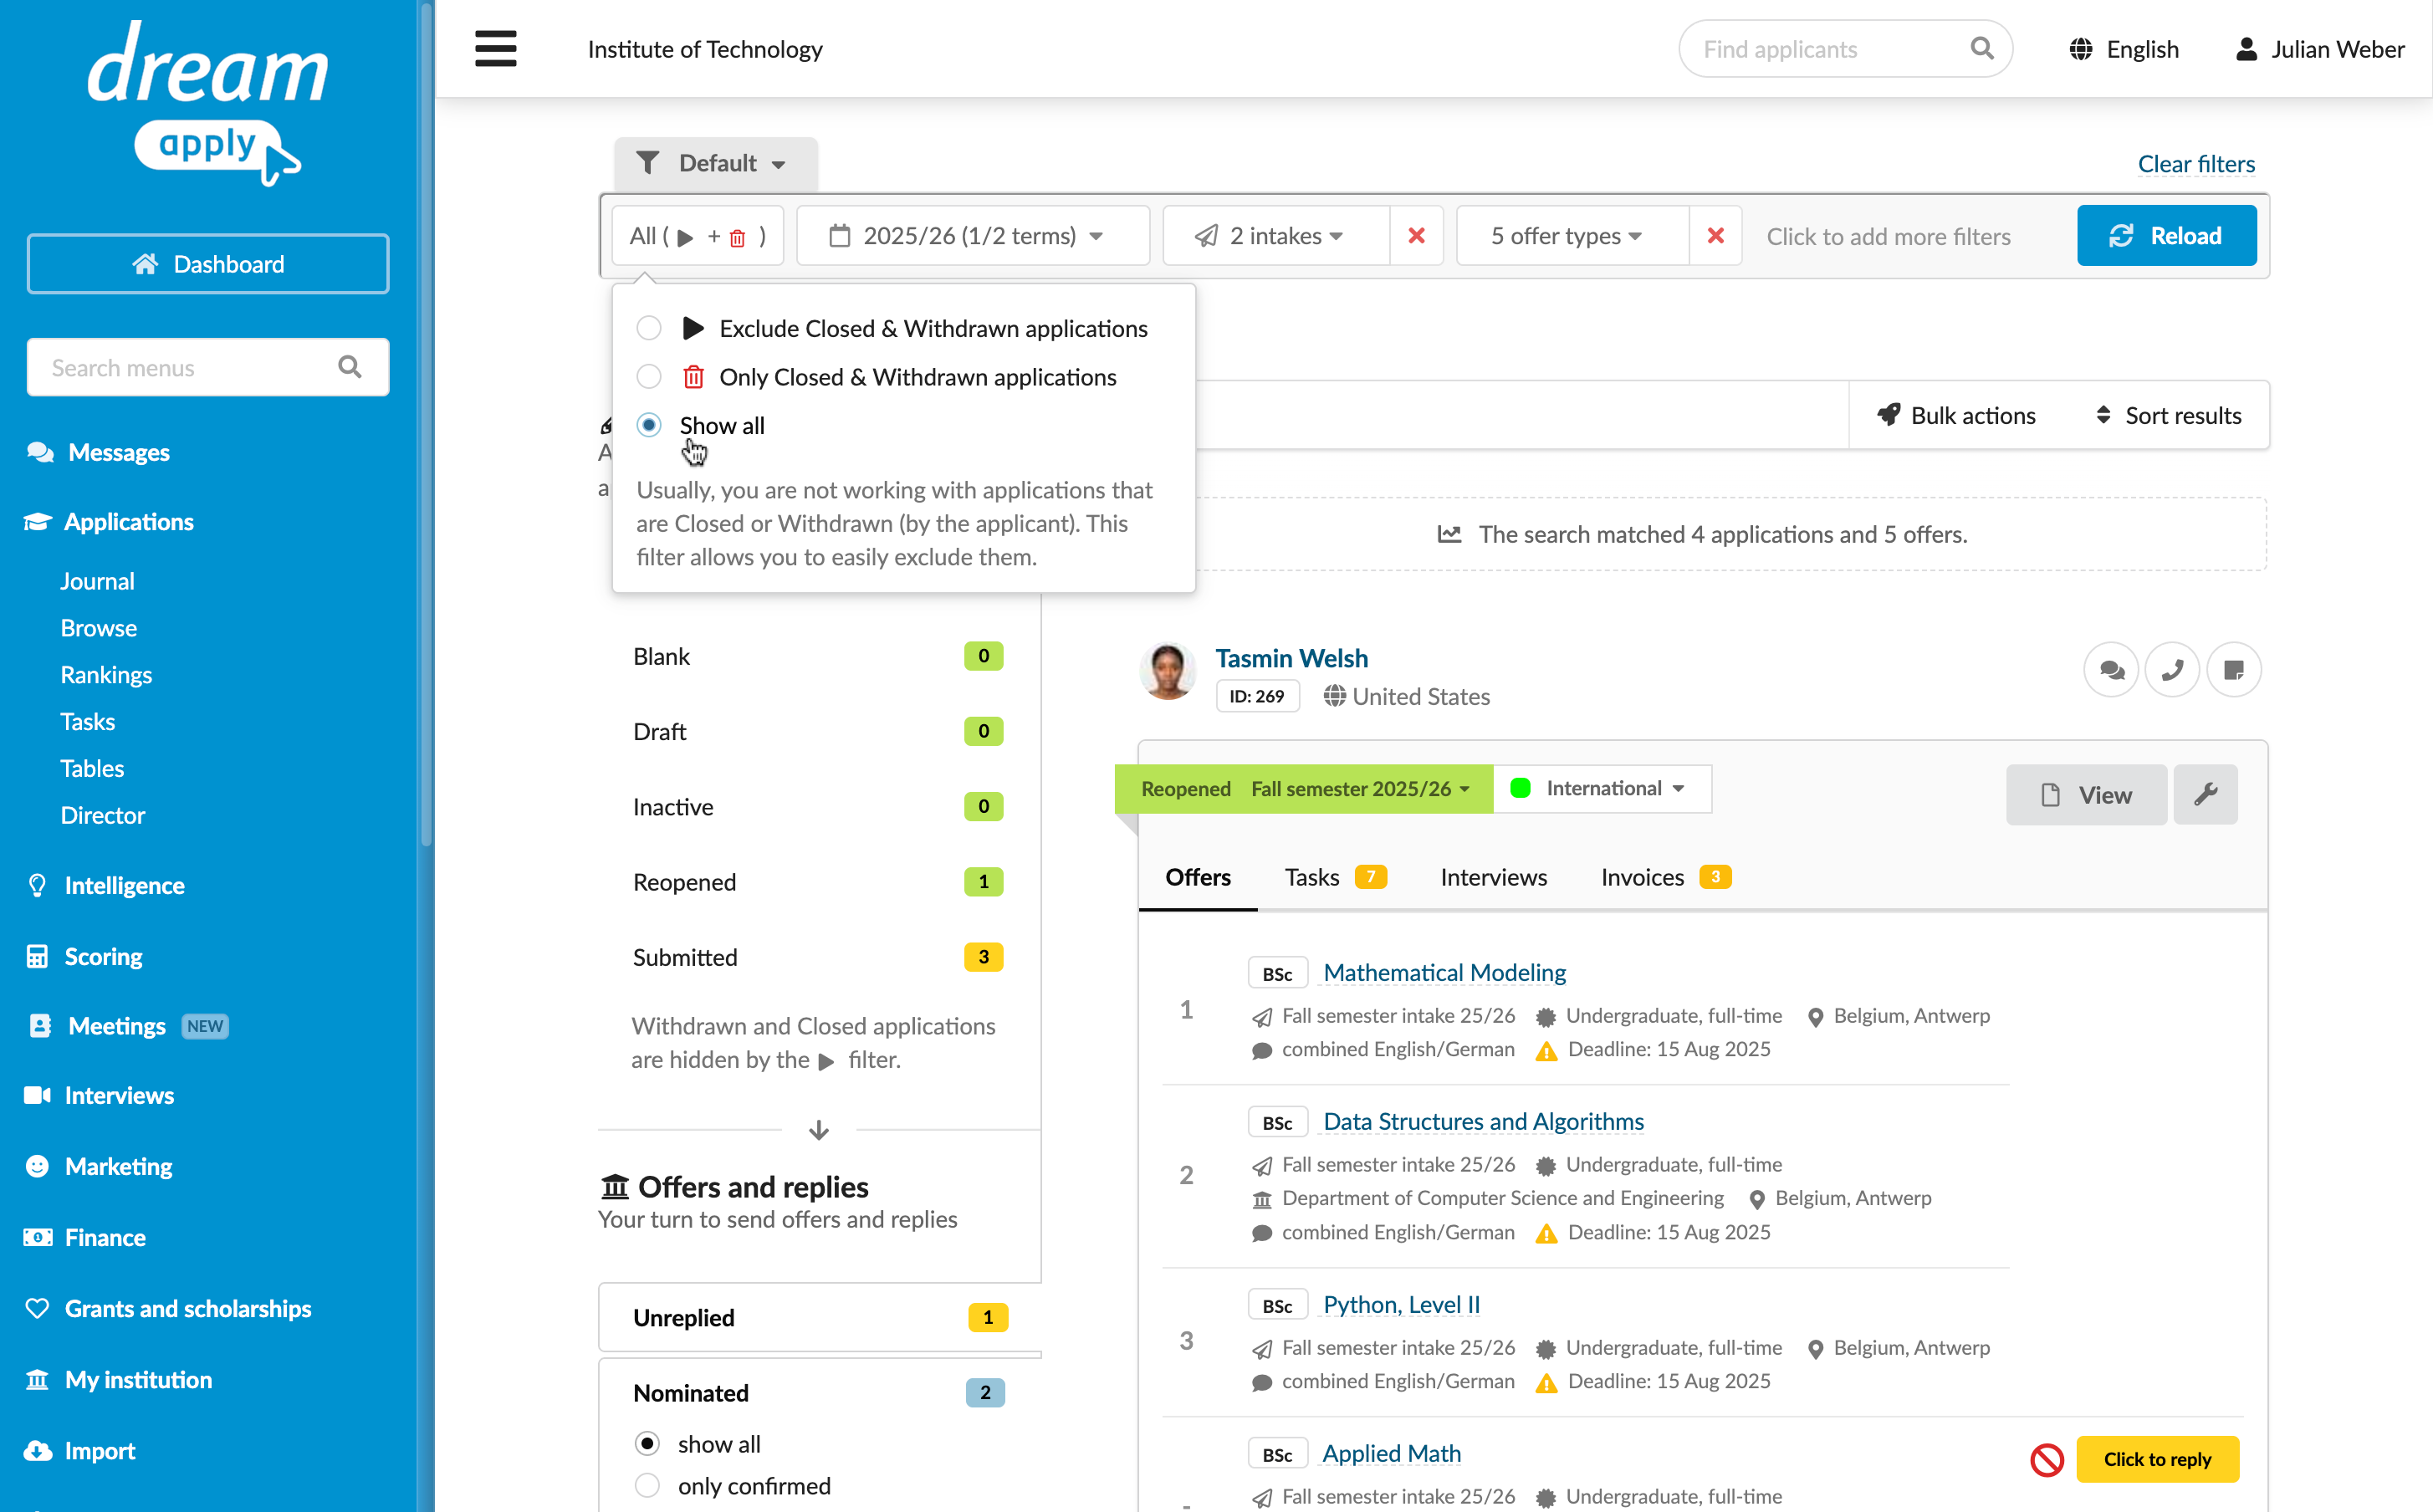Open Grants and scholarships in sidebar
The image size is (2433, 1512).
tap(188, 1309)
